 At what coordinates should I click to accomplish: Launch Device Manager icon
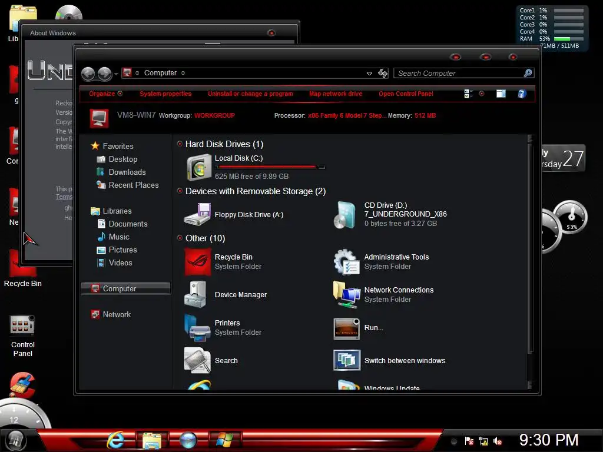[196, 294]
